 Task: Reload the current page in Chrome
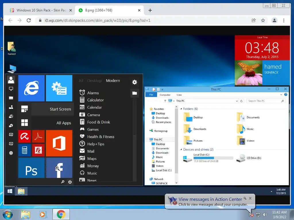(x=29, y=20)
